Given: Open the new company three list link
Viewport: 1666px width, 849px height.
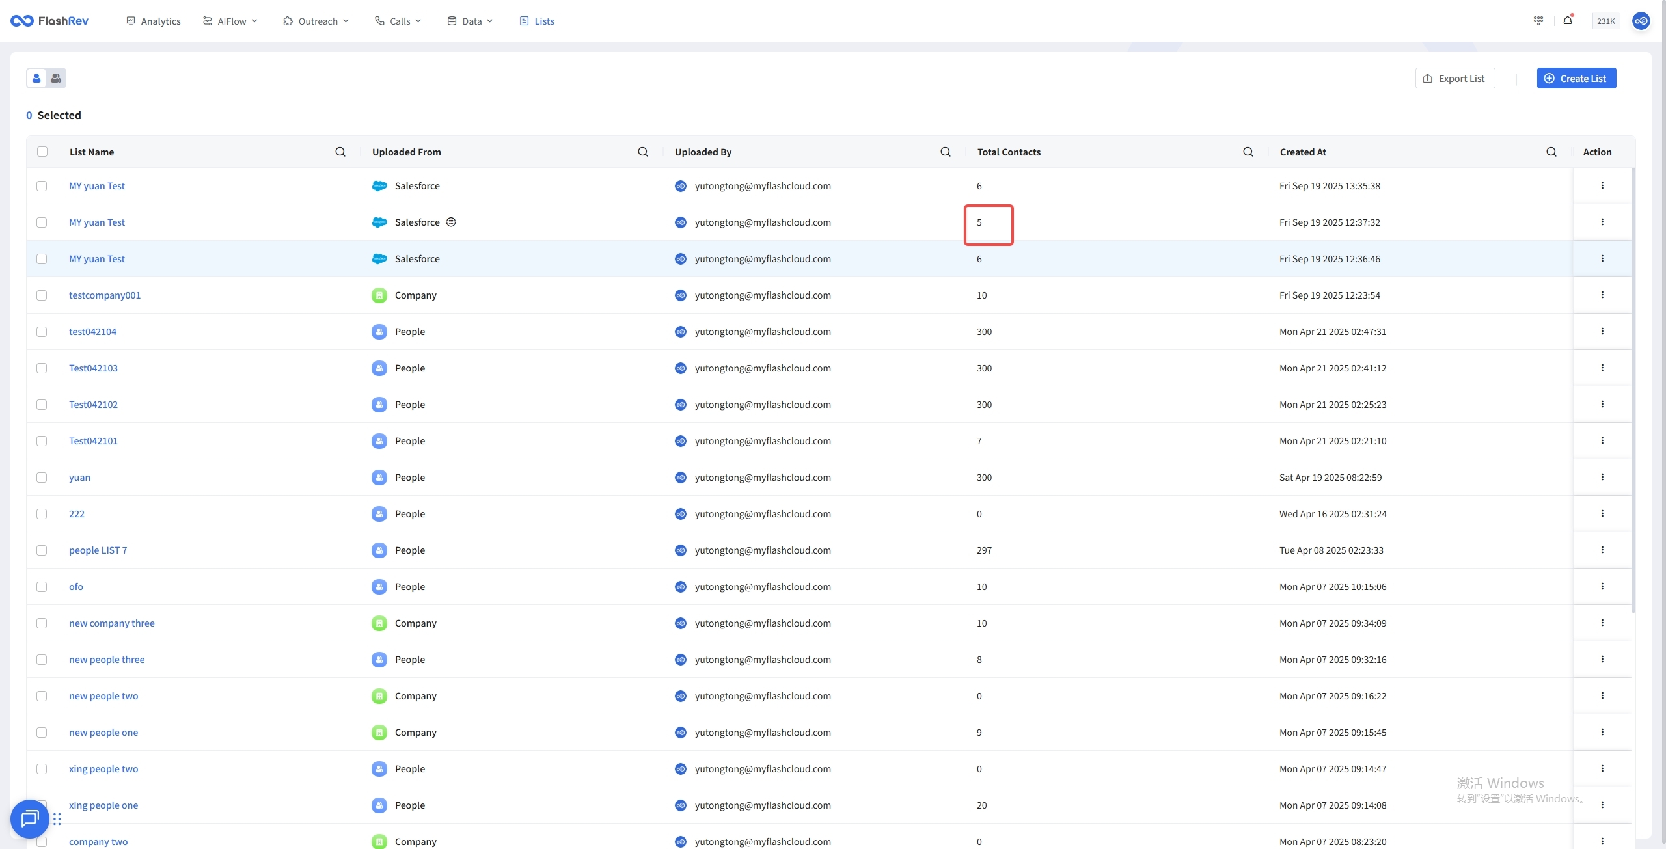Looking at the screenshot, I should pyautogui.click(x=112, y=623).
